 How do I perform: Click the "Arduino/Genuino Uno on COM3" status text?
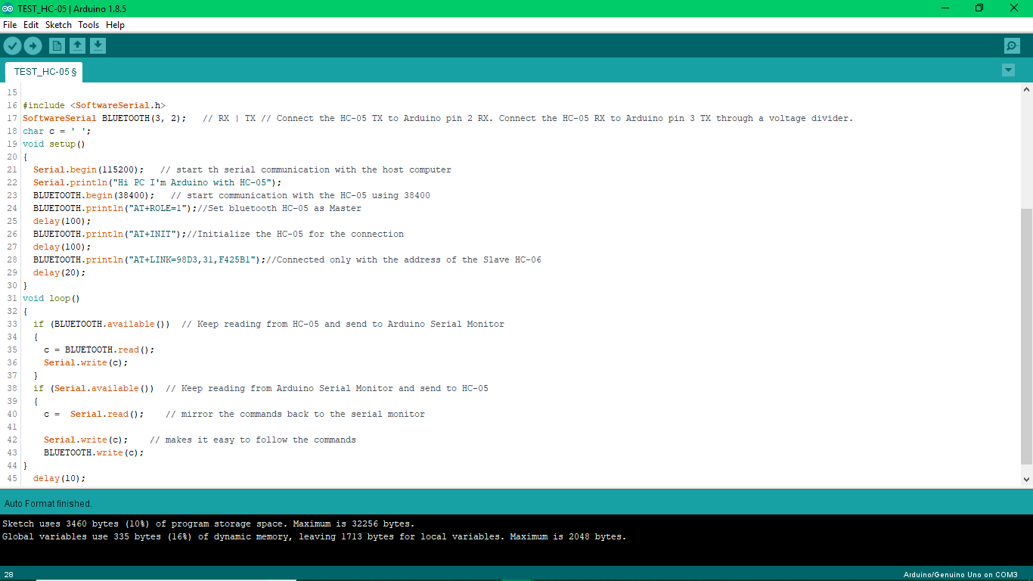click(960, 575)
